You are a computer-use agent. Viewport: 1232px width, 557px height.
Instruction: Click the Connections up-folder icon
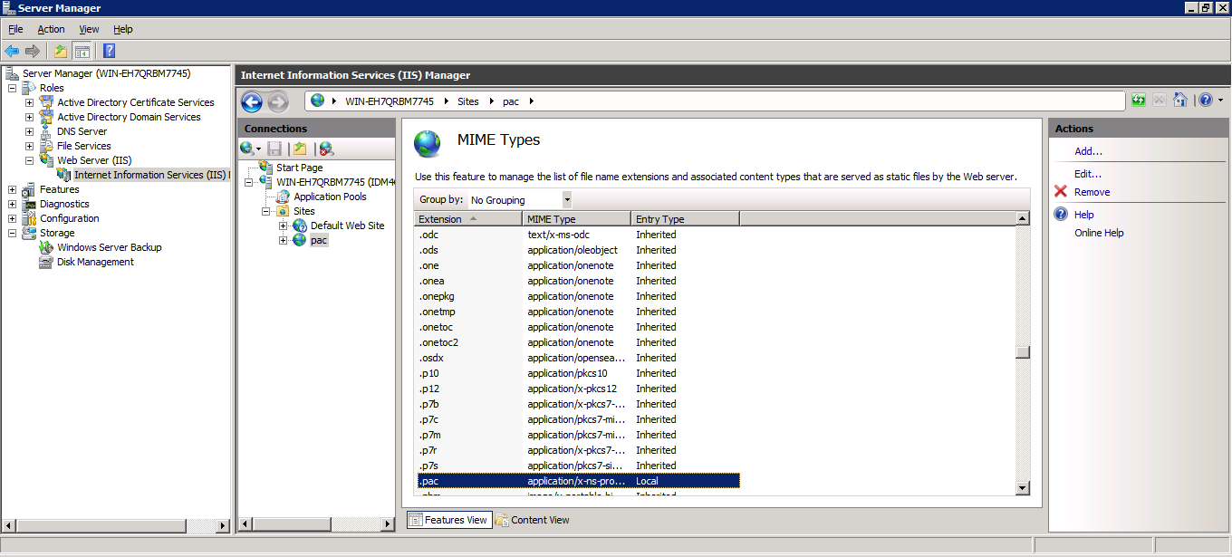click(300, 149)
